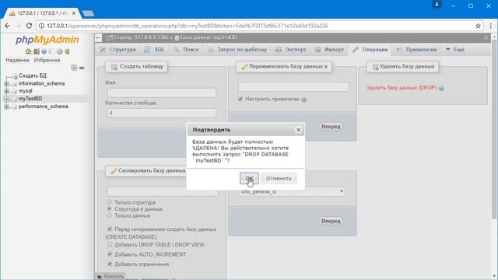Click the phpMyAdmin home icon
The image size is (498, 280).
tap(28, 51)
